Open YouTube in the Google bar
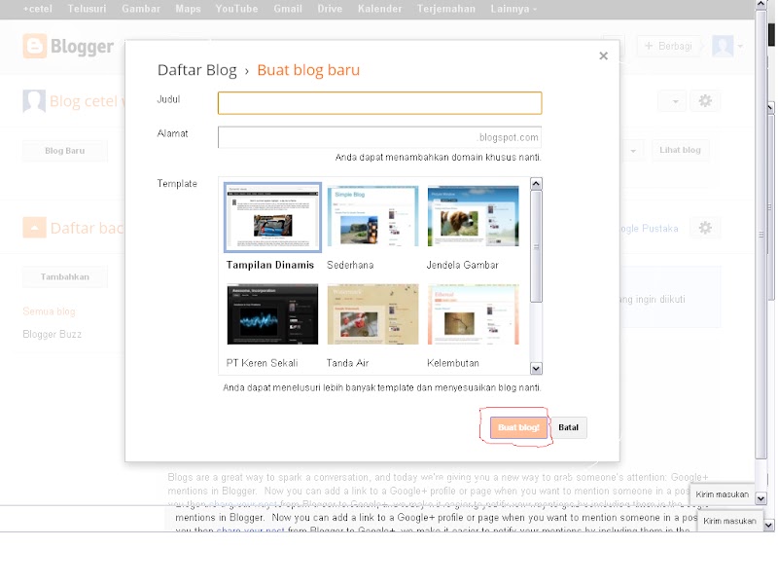This screenshot has height=584, width=778. [236, 9]
